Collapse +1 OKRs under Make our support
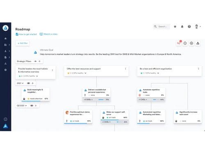The height and width of the screenshot is (154, 205). tap(106, 122)
